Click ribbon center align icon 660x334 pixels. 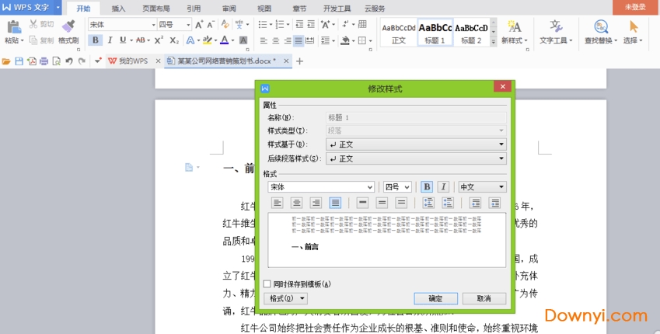pos(275,40)
